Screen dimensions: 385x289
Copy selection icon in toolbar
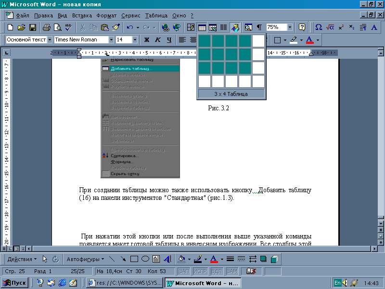[93, 27]
